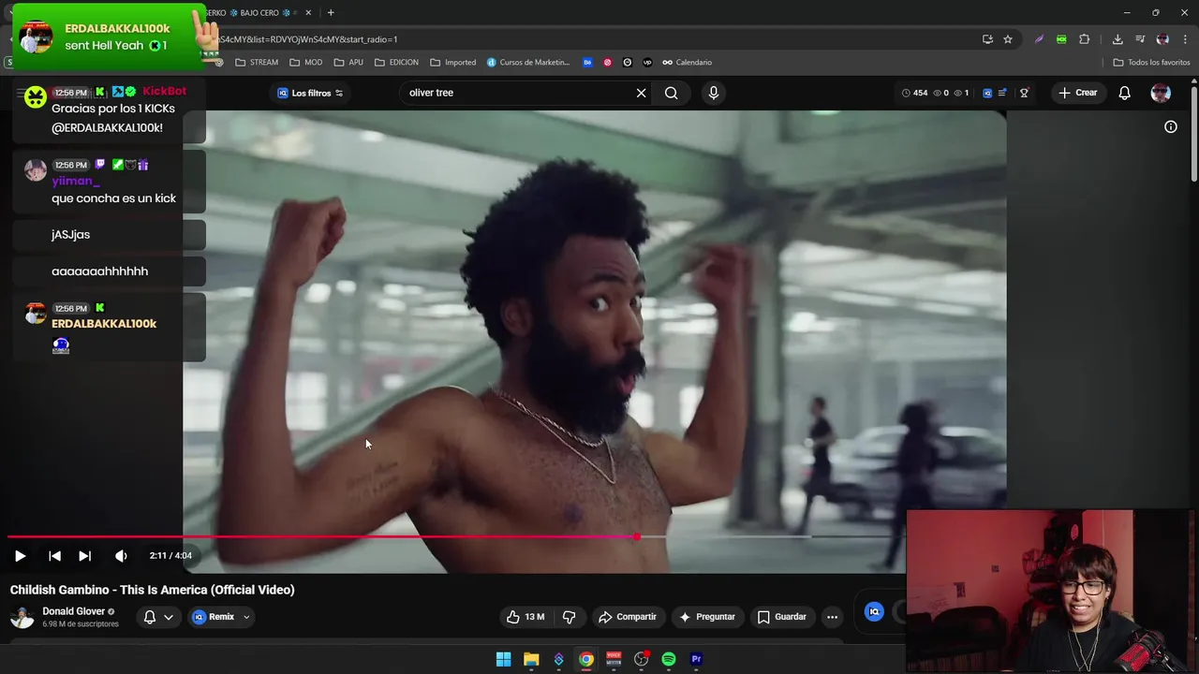Click the blue IQ icon near Crear
This screenshot has width=1199, height=674.
pos(987,93)
